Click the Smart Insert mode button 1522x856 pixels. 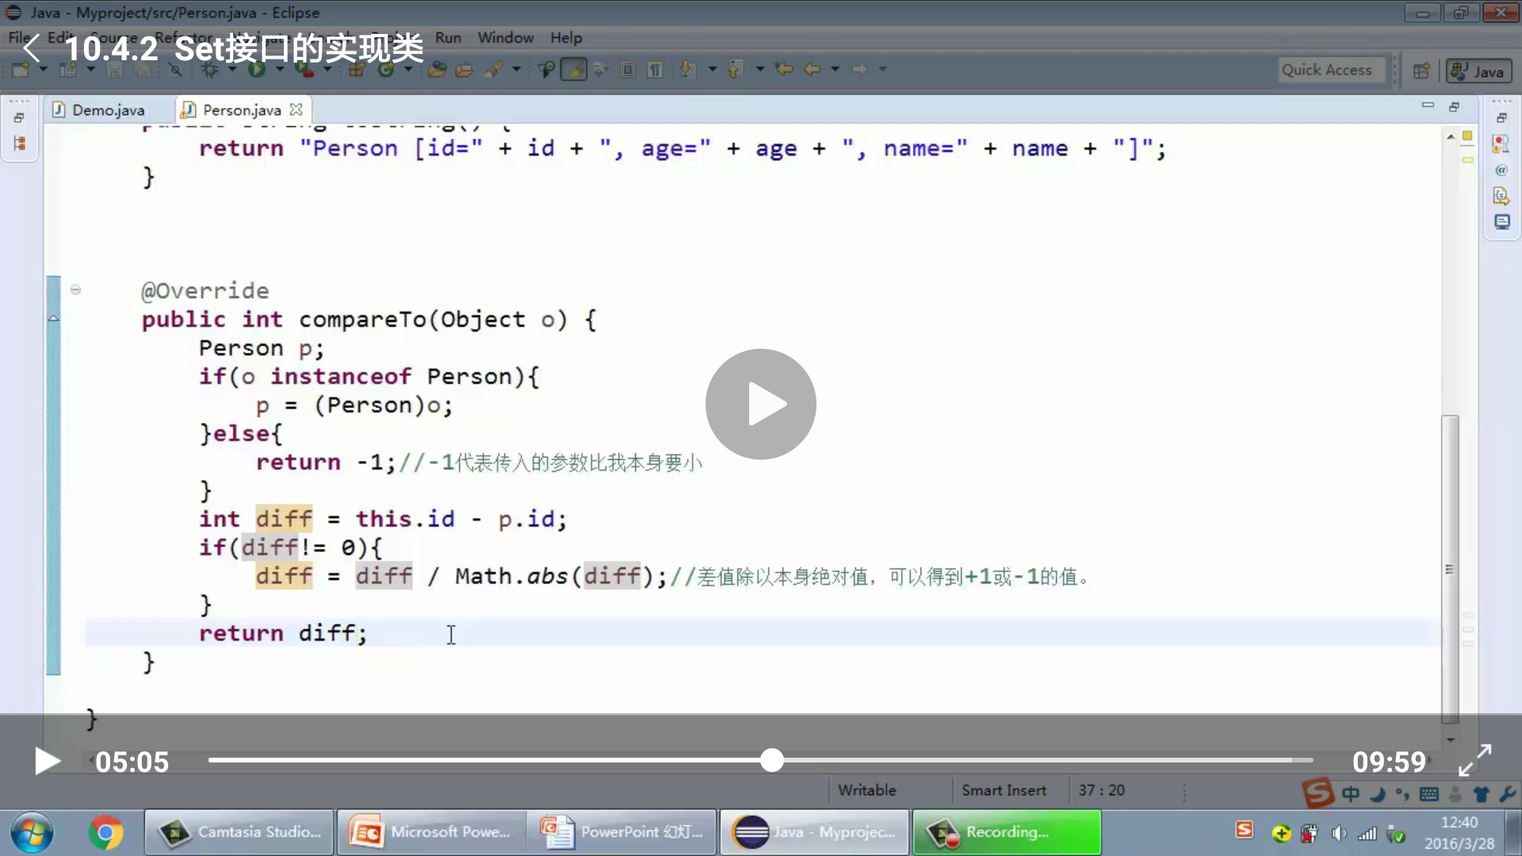click(1004, 789)
